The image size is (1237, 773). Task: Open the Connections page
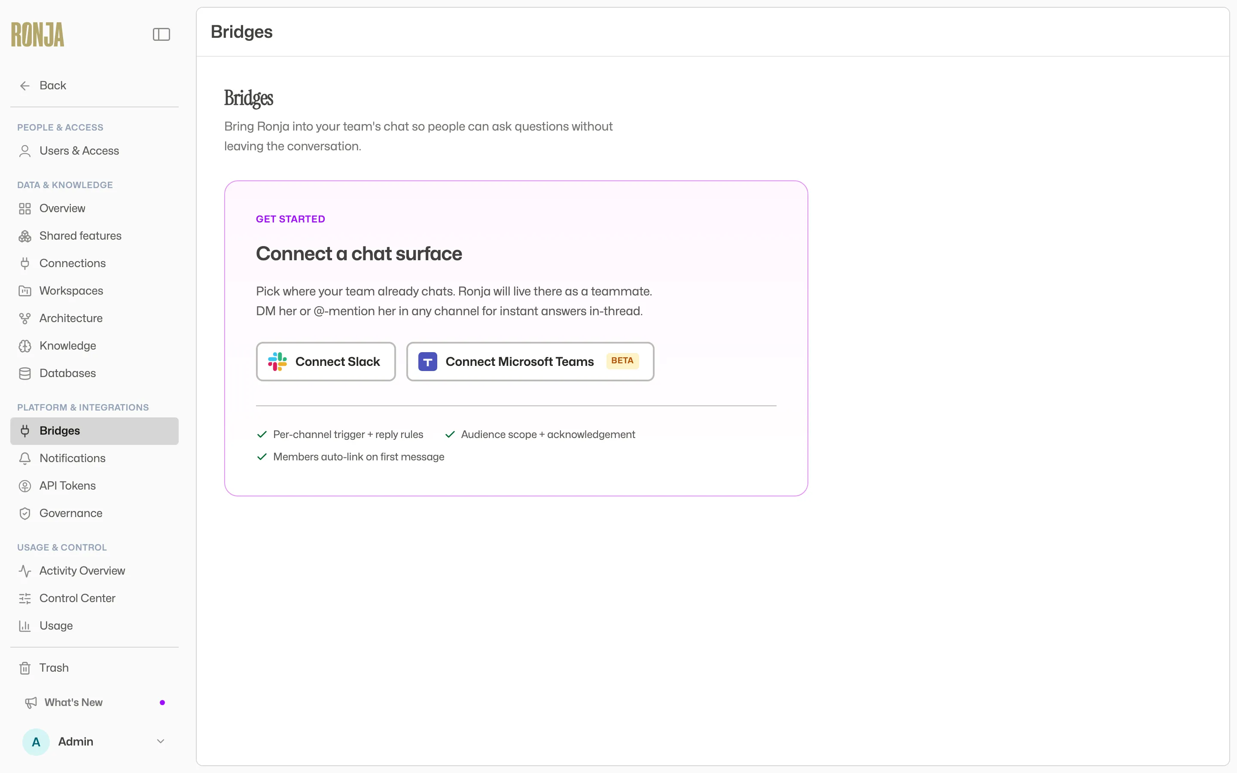(94, 263)
